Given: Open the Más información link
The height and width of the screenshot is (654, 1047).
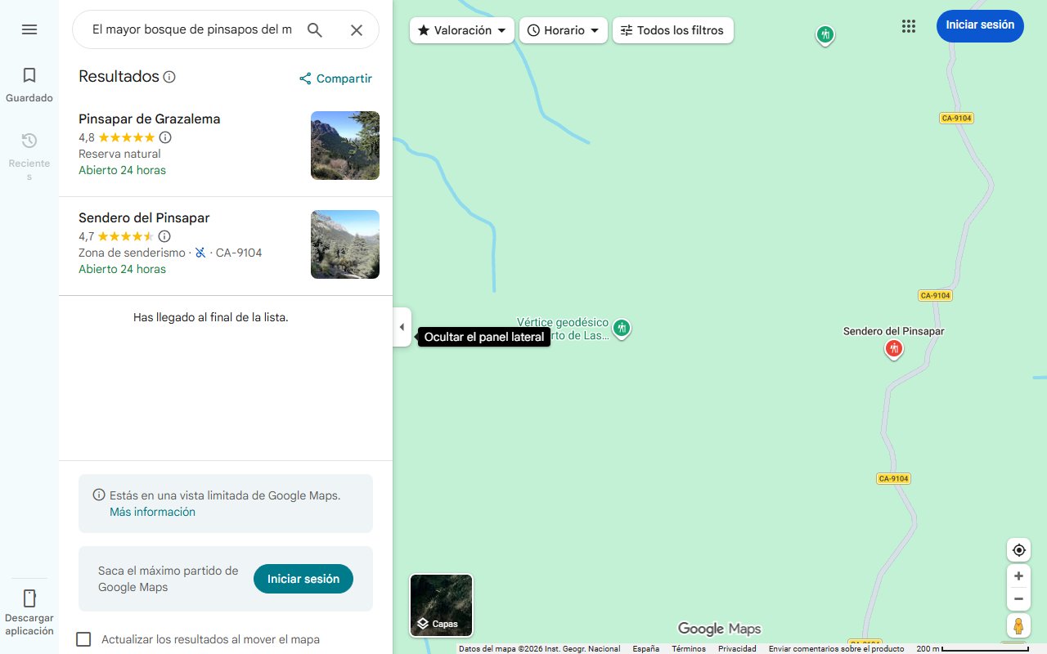Looking at the screenshot, I should 152,512.
